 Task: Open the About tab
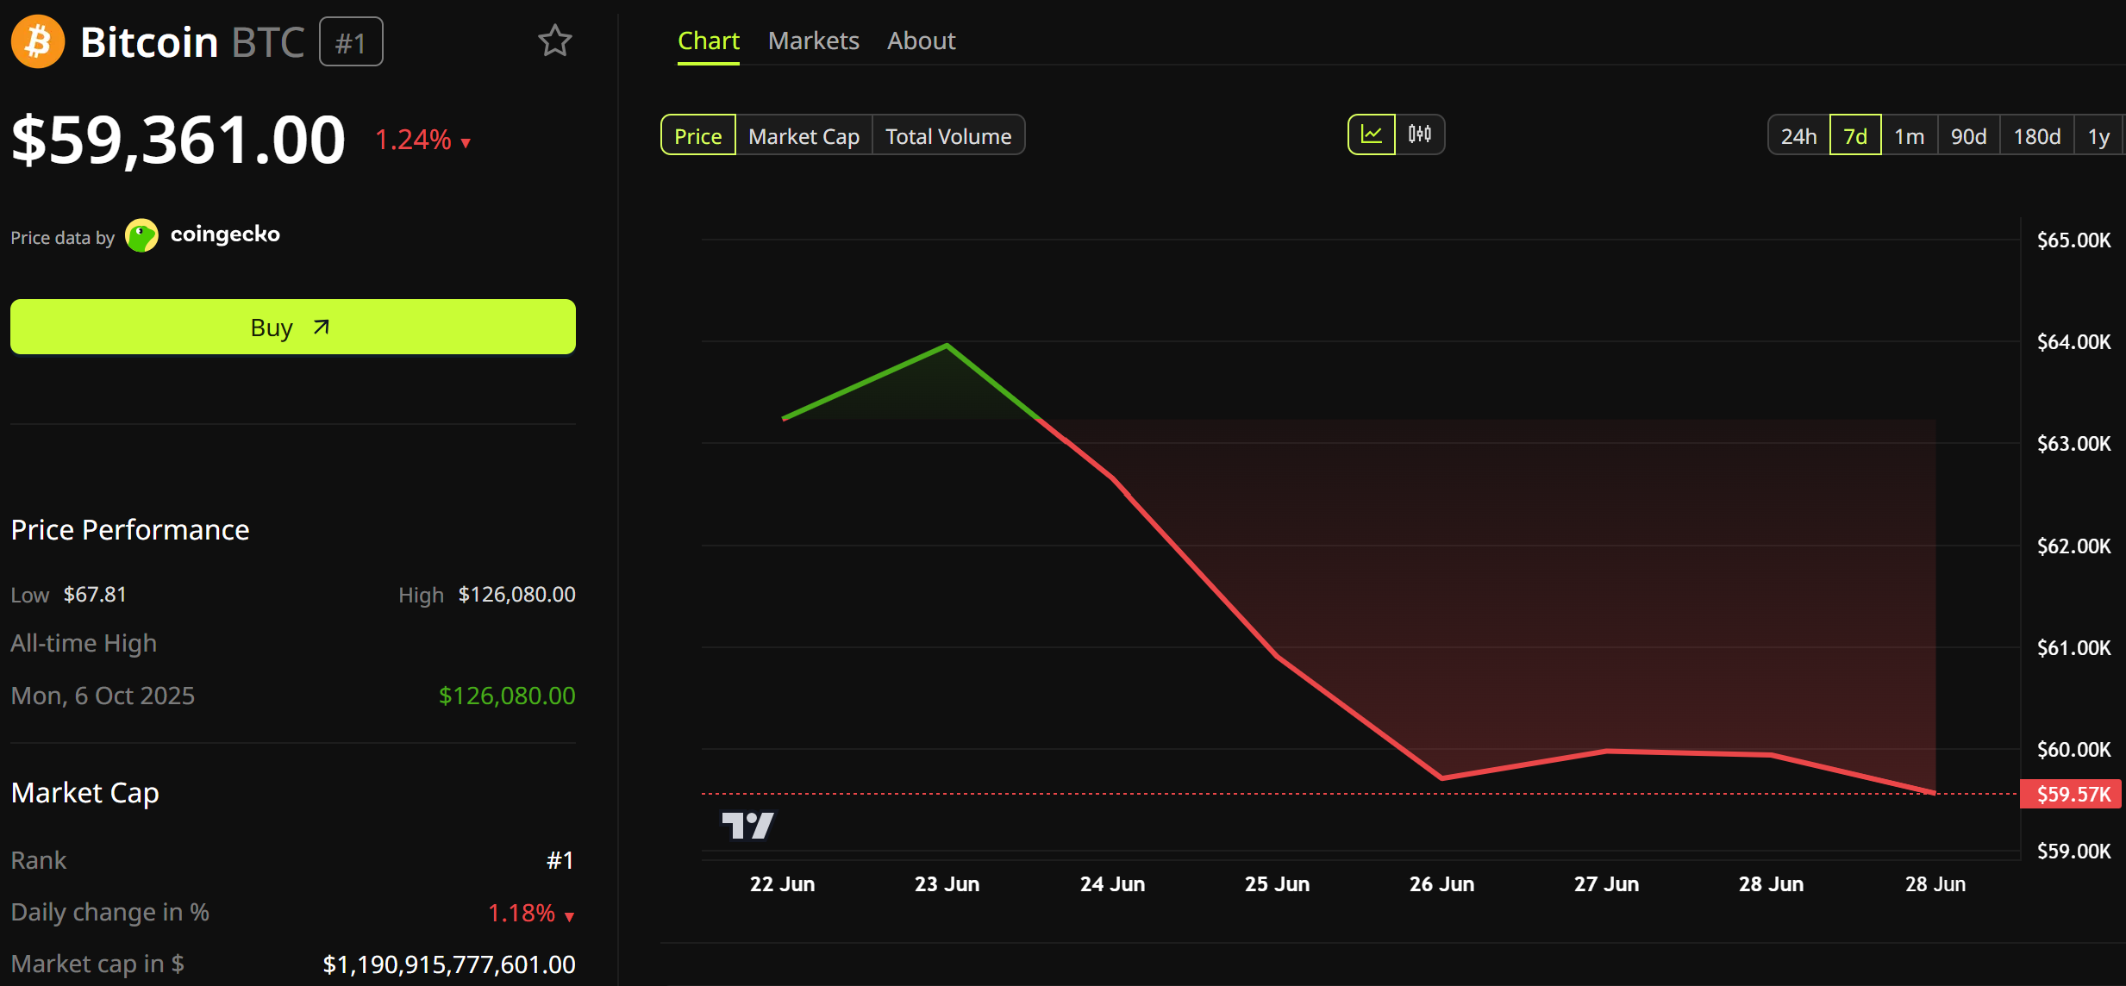coord(922,41)
